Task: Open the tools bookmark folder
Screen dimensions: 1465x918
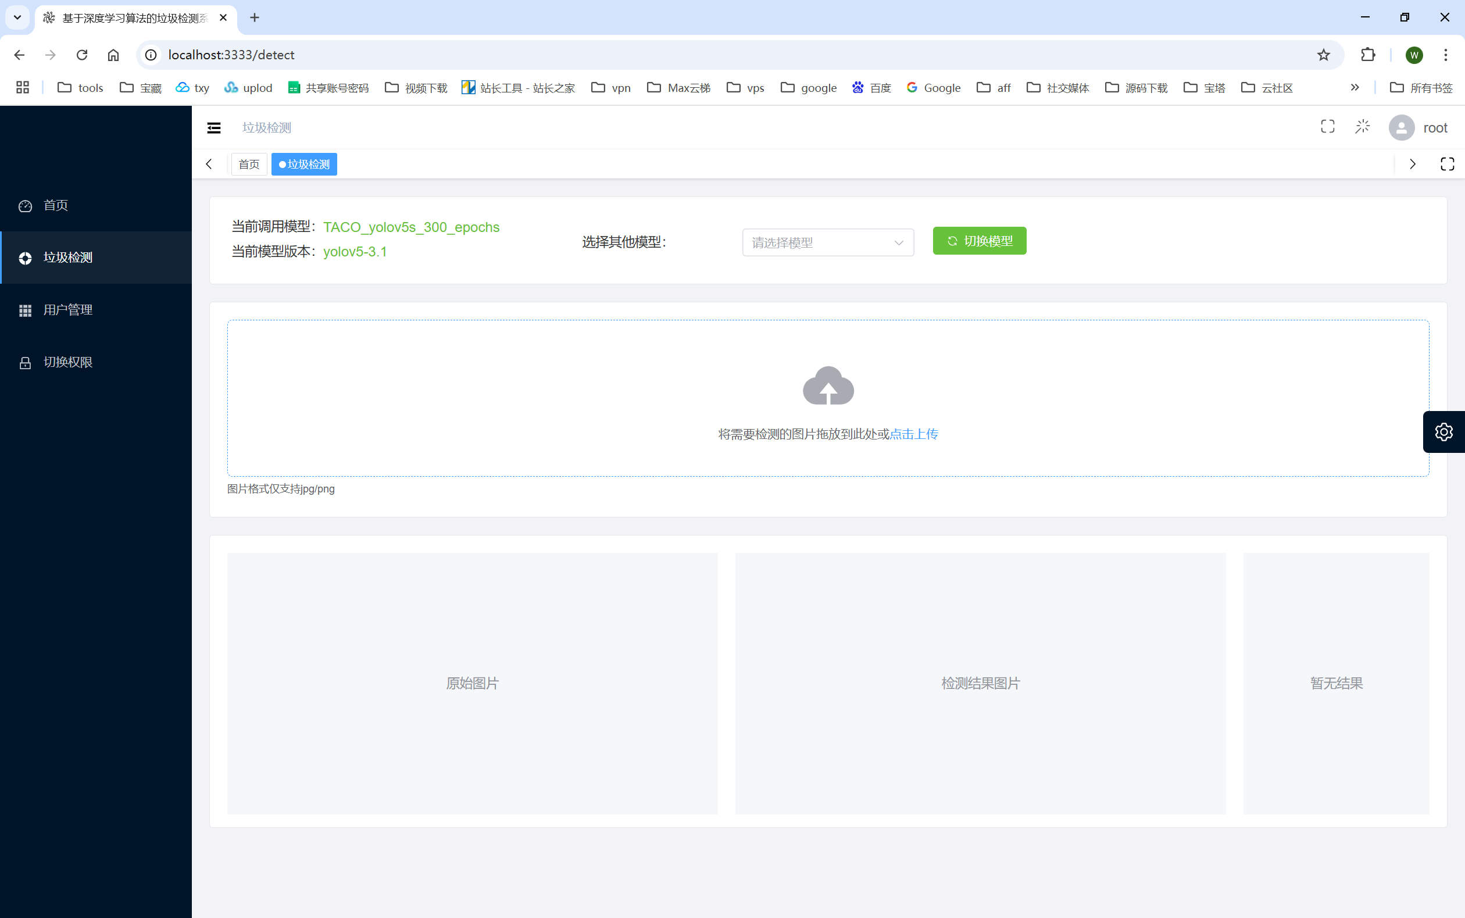Action: 80,87
